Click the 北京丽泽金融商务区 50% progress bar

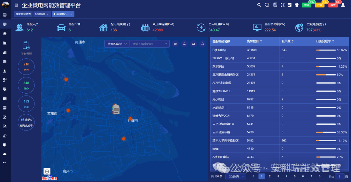tap(326, 75)
